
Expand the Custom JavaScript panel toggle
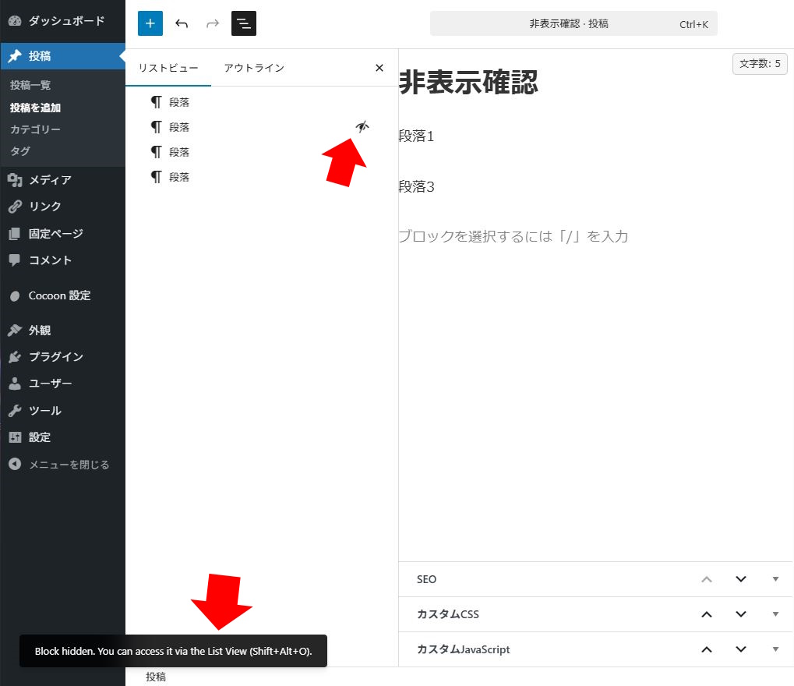775,649
